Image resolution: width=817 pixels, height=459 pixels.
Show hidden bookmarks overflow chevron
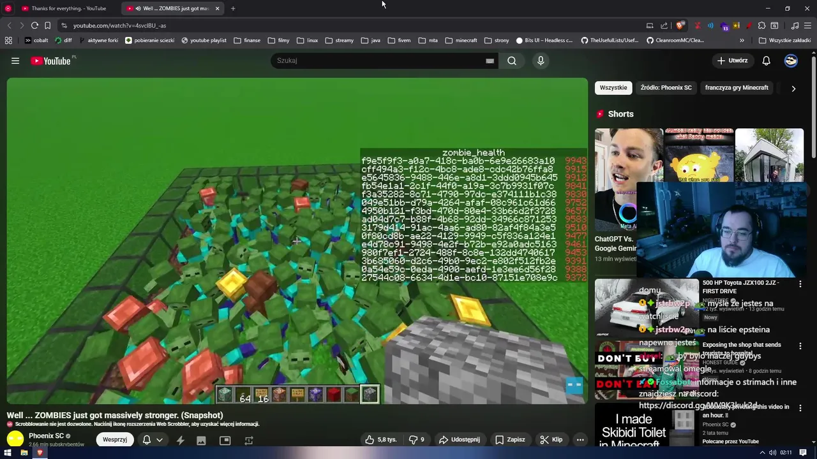click(x=742, y=40)
